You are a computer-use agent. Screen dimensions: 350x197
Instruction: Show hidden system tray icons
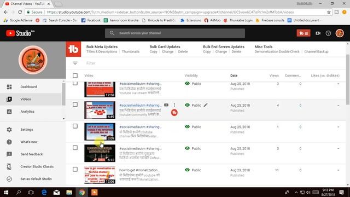(x=296, y=192)
